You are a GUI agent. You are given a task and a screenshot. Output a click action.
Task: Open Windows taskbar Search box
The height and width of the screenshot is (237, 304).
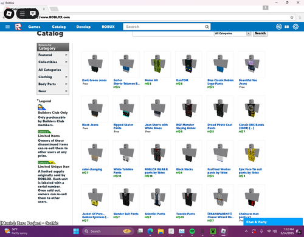click(108, 231)
